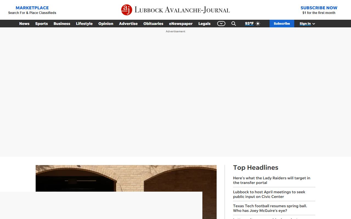The width and height of the screenshot is (351, 219).
Task: Go to the Legals section
Action: tap(204, 24)
